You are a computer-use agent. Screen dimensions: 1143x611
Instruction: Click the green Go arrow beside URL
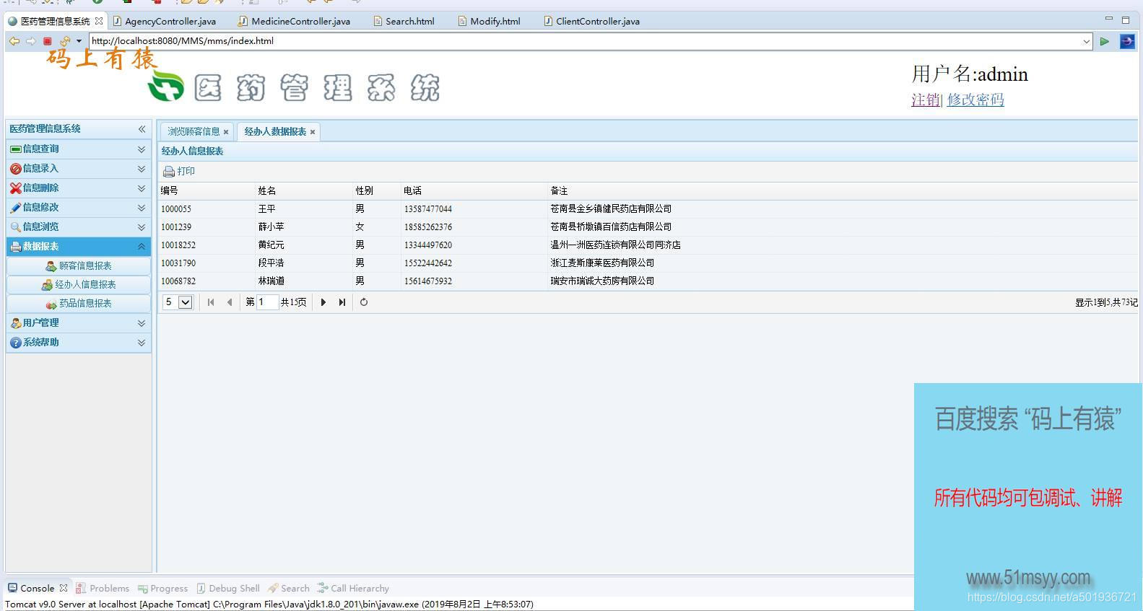coord(1104,42)
